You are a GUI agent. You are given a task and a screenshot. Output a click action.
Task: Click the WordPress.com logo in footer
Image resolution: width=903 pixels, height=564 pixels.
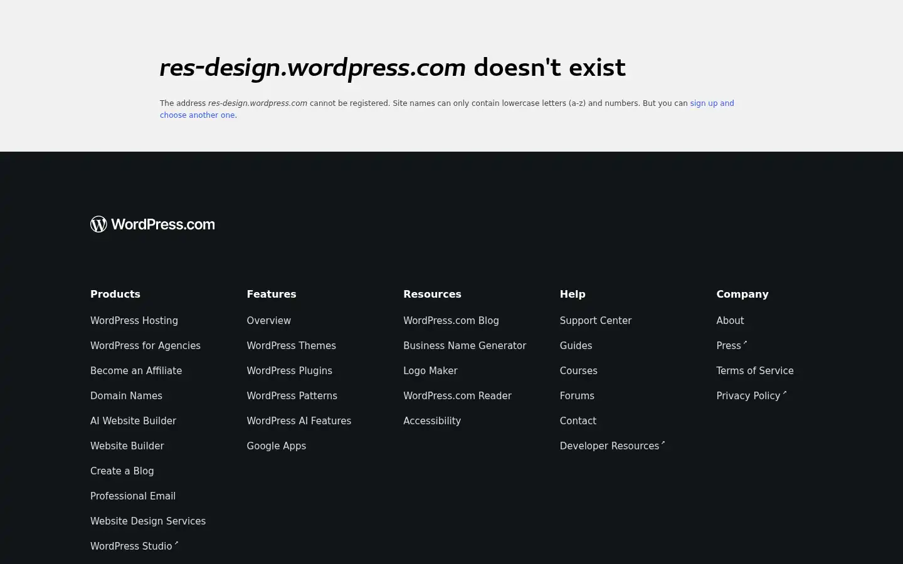coord(152,224)
